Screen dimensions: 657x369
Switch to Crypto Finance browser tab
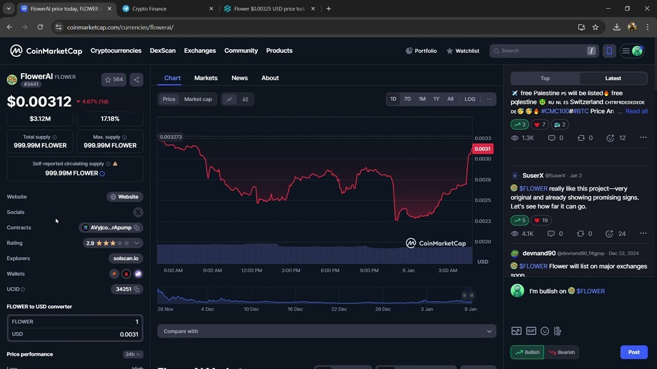click(168, 9)
